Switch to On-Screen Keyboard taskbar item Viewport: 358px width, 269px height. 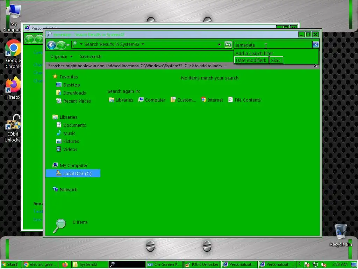[x=164, y=264]
